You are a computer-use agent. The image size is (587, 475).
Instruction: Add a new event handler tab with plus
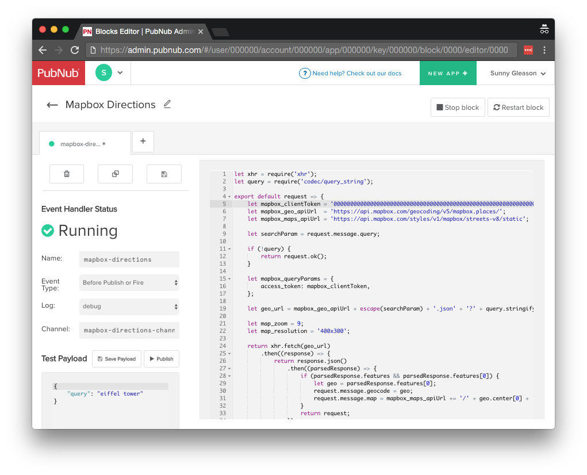(x=143, y=141)
